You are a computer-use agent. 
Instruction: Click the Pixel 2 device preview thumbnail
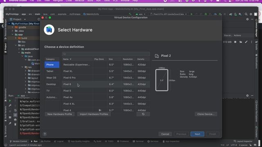click(162, 80)
